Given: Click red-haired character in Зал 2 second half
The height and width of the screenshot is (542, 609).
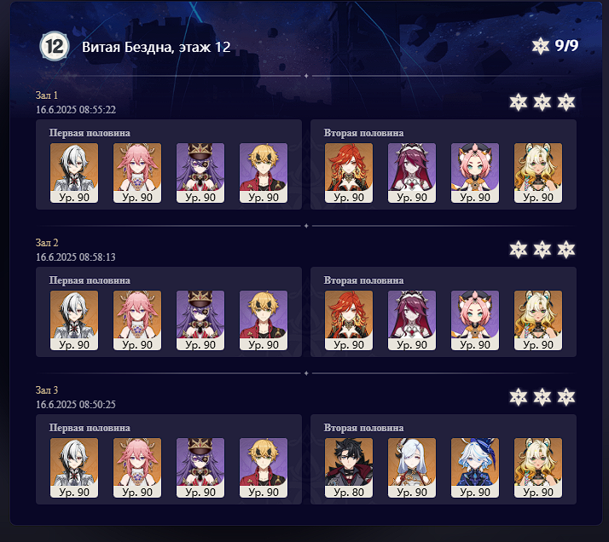Looking at the screenshot, I should tap(349, 320).
